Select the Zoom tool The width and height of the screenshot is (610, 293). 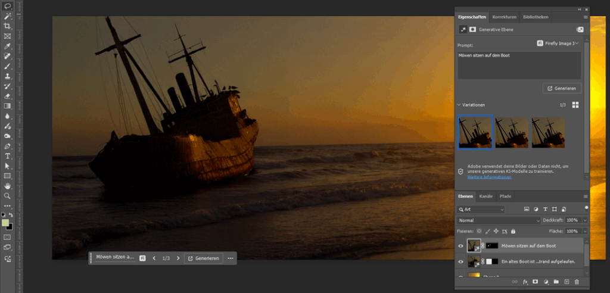coord(7,196)
